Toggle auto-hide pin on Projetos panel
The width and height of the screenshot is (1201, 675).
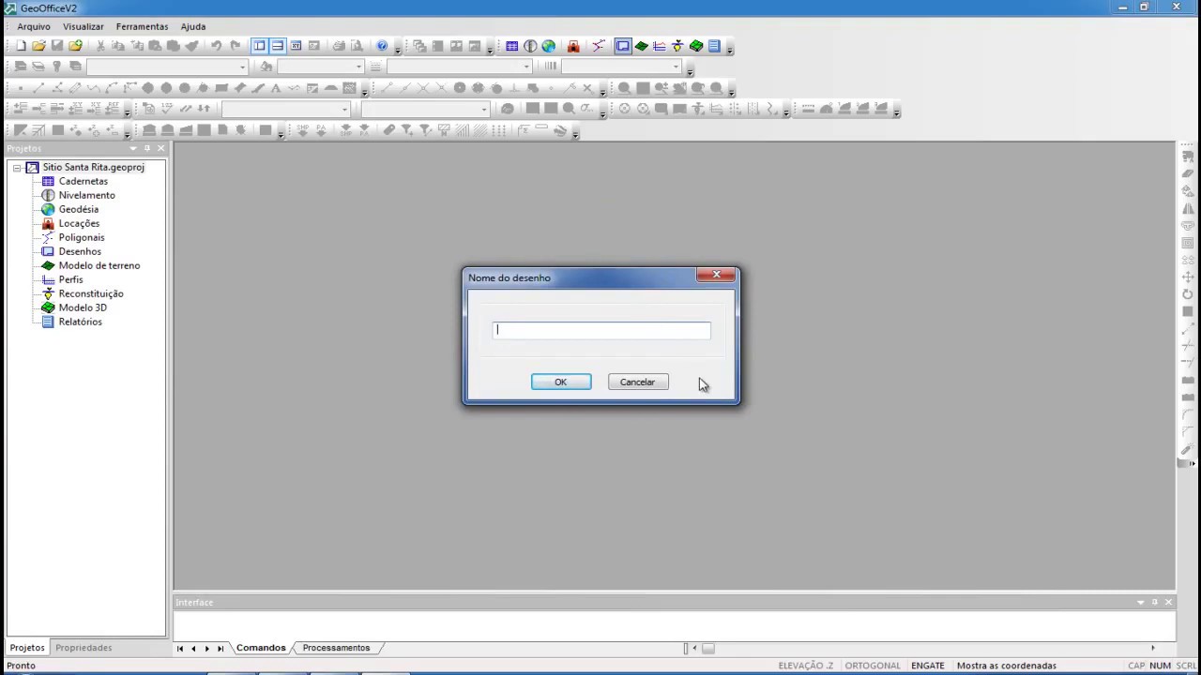(147, 148)
